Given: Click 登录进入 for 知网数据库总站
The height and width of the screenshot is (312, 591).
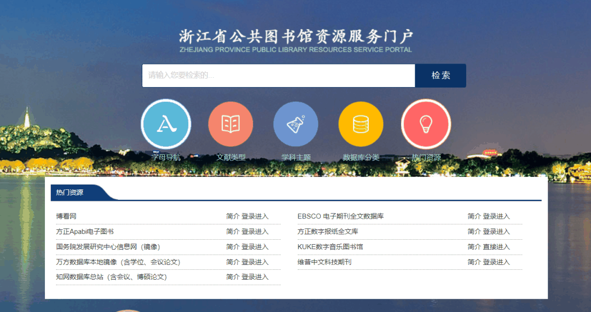Looking at the screenshot, I should (x=255, y=277).
